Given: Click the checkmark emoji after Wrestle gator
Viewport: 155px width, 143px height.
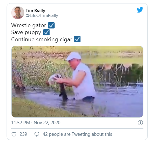Looking at the screenshot, I should point(51,25).
